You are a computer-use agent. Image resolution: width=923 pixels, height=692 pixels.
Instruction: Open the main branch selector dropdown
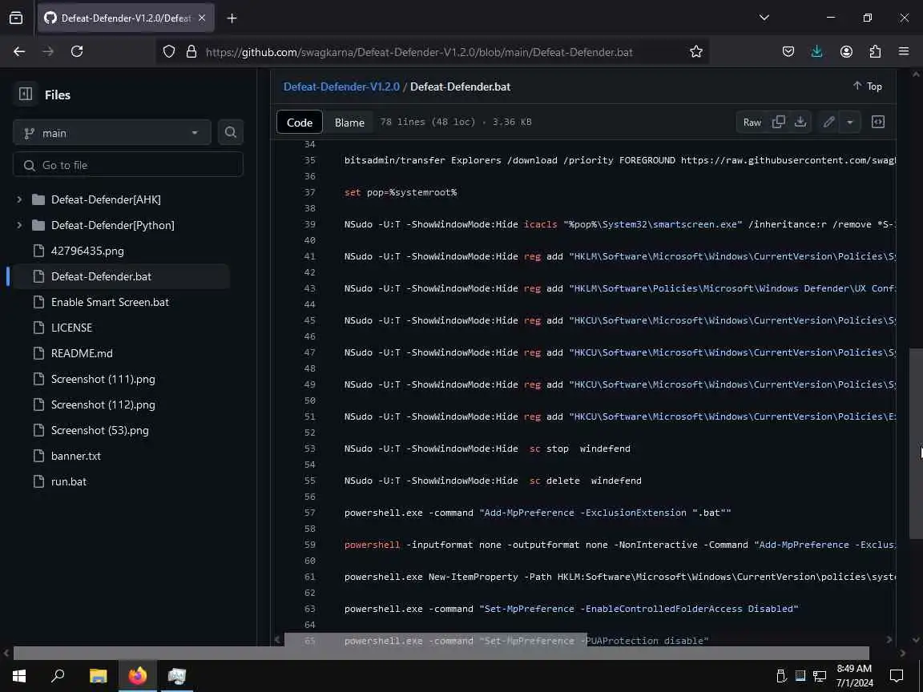click(112, 133)
